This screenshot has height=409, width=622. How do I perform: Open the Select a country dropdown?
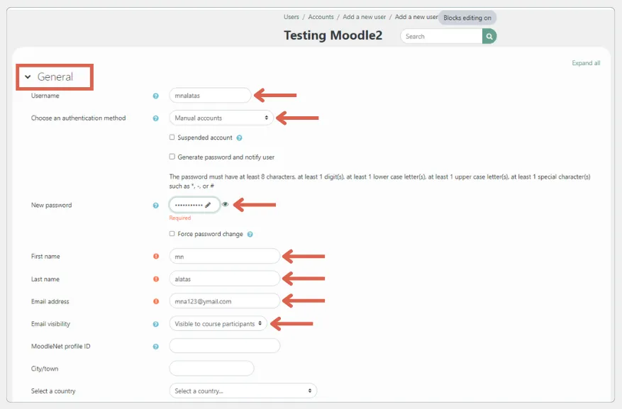click(x=243, y=391)
